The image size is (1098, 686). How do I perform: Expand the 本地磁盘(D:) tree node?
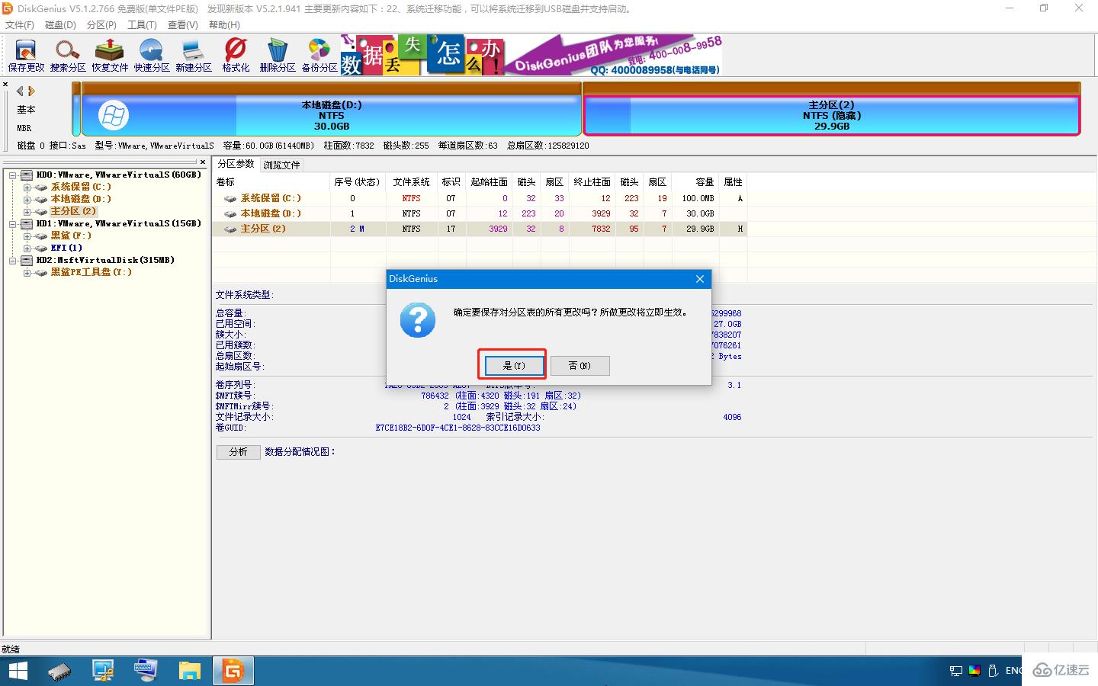[27, 200]
